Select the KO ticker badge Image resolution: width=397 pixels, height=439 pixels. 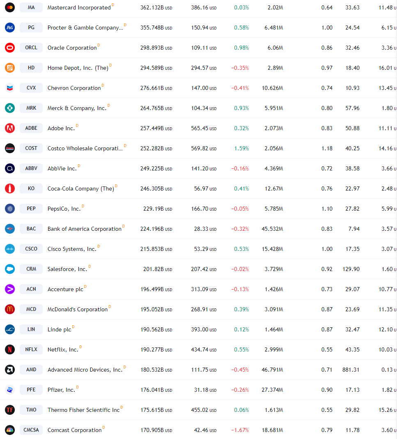click(x=31, y=188)
